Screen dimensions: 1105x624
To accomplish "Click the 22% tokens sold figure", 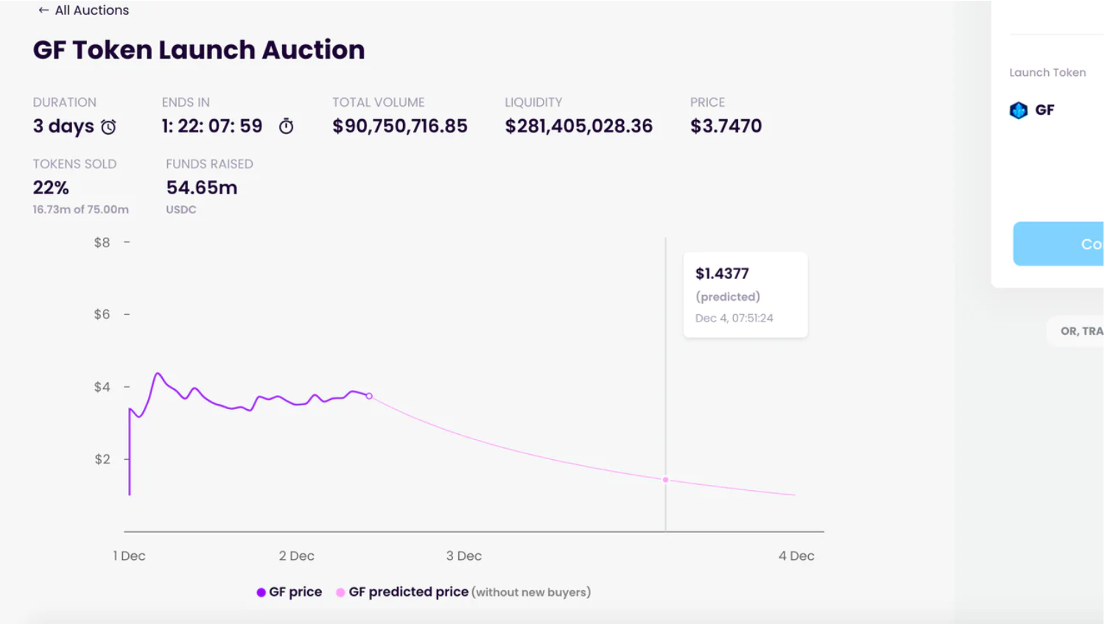I will [x=51, y=188].
